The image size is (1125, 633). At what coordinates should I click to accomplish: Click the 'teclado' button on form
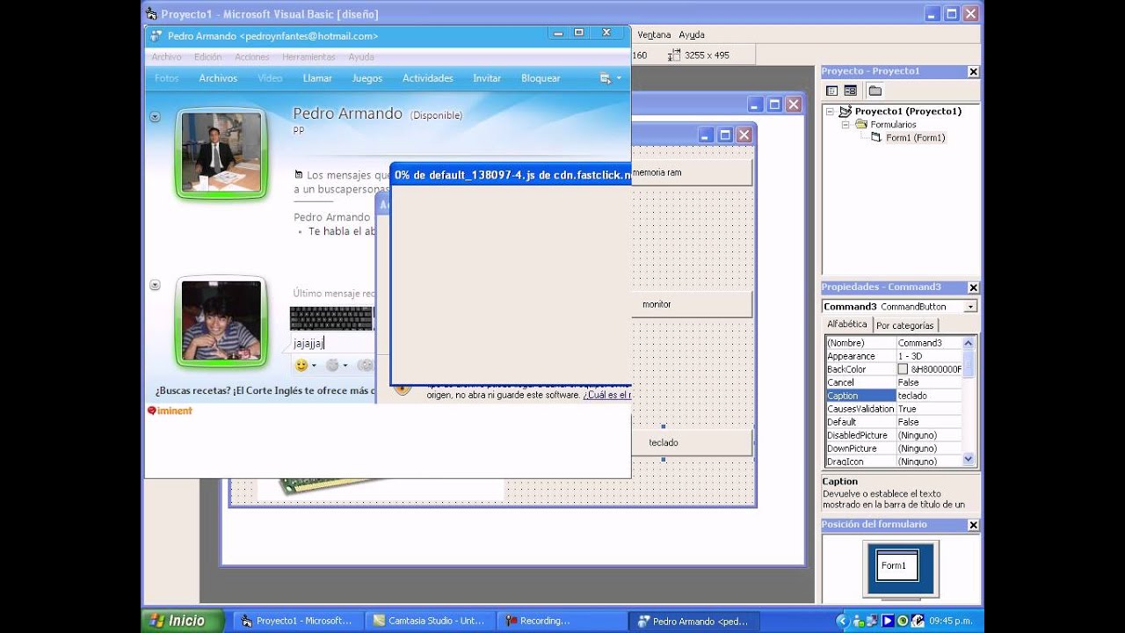point(692,442)
